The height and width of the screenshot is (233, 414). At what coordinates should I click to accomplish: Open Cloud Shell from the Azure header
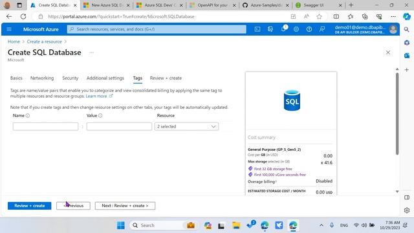[257, 29]
